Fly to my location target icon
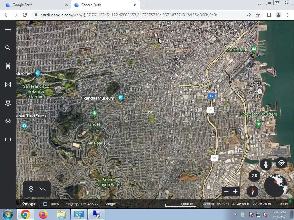Image resolution: width=294 pixels, height=220 pixels. 281,163
